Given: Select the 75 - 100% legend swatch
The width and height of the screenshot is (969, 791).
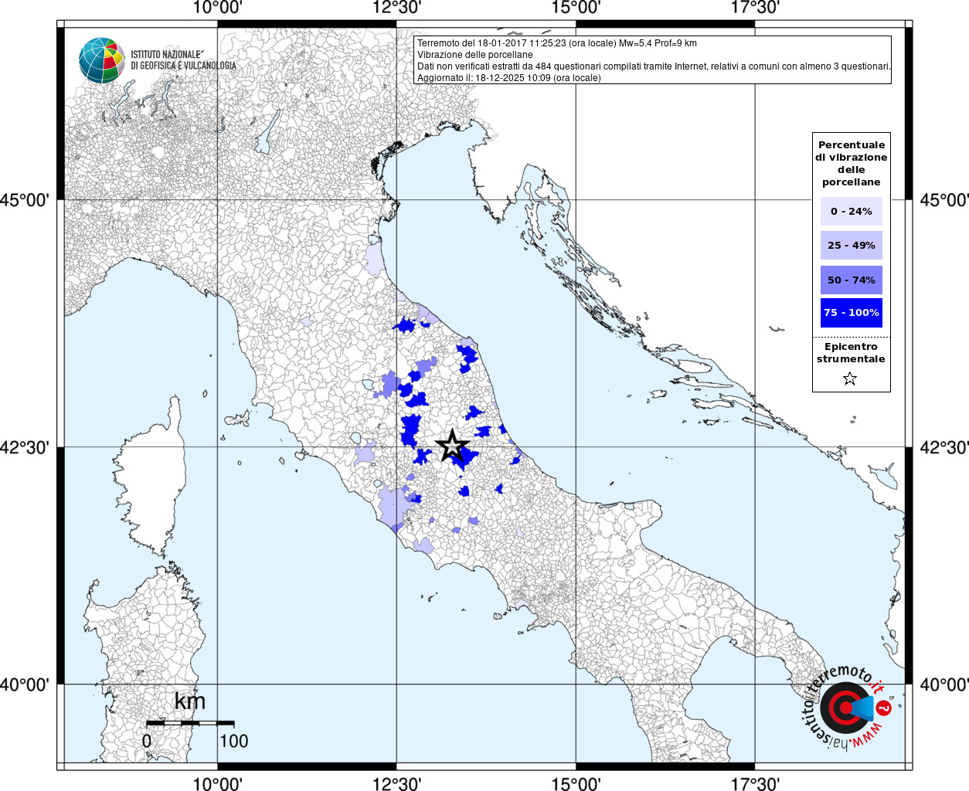Looking at the screenshot, I should (x=852, y=313).
